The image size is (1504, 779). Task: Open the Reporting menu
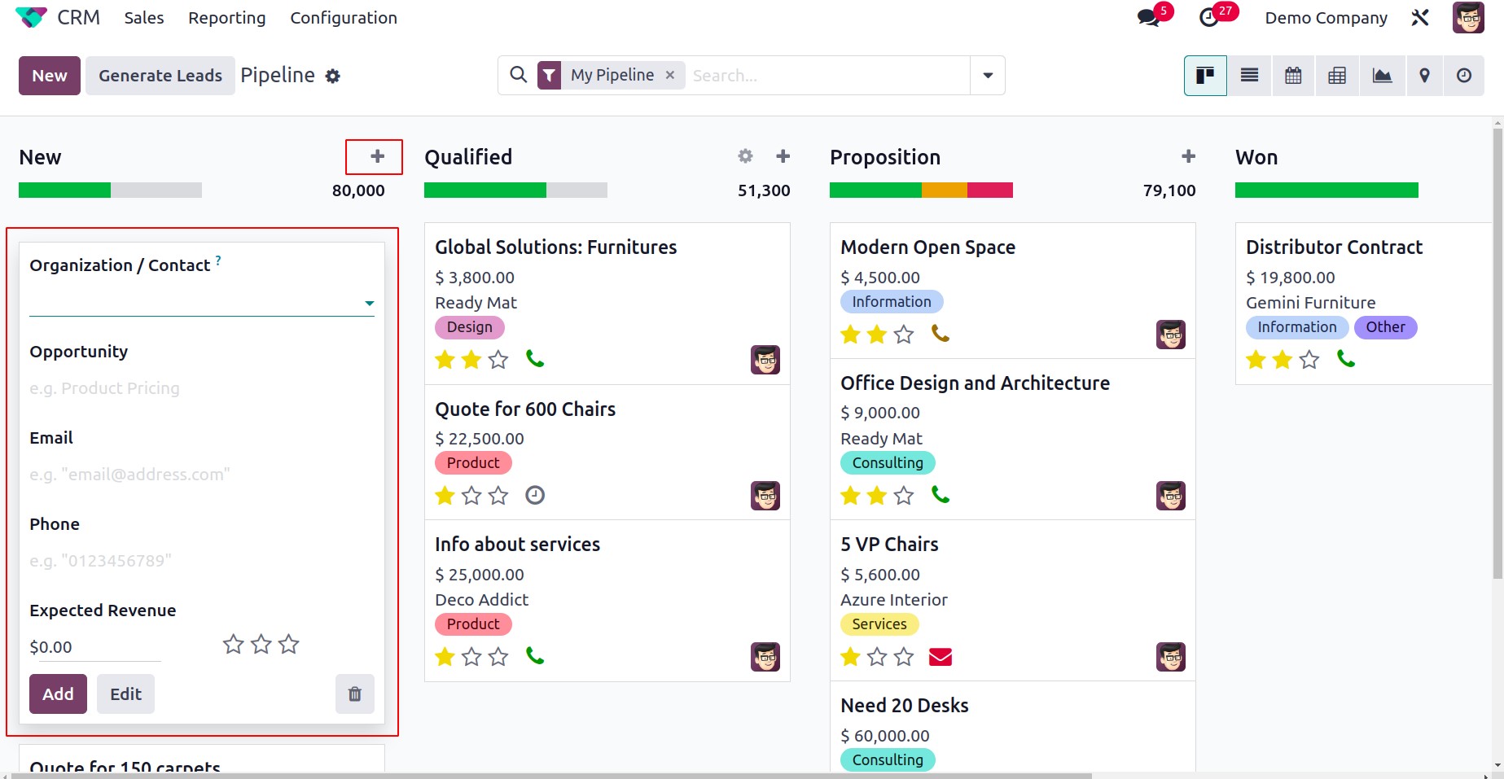(227, 18)
